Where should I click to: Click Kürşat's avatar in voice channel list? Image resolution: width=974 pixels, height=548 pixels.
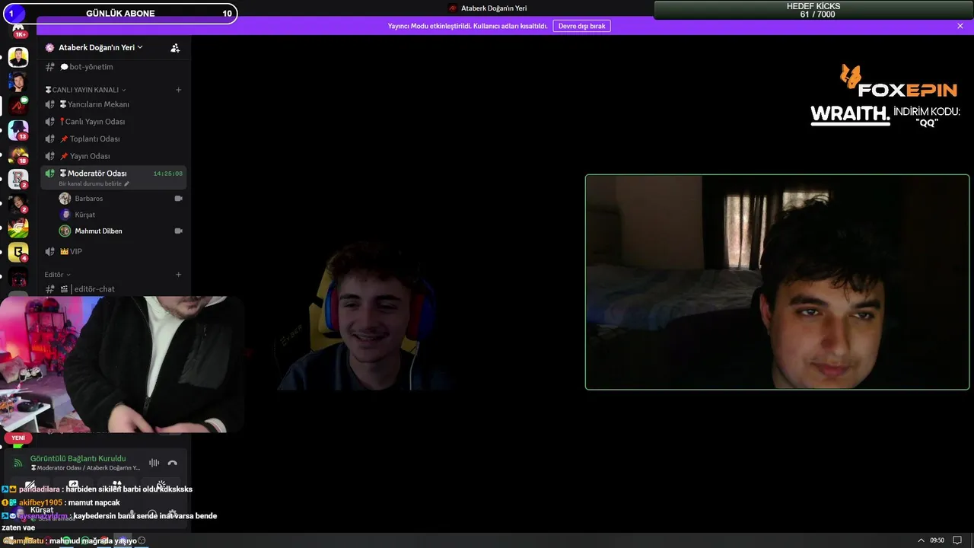[65, 215]
